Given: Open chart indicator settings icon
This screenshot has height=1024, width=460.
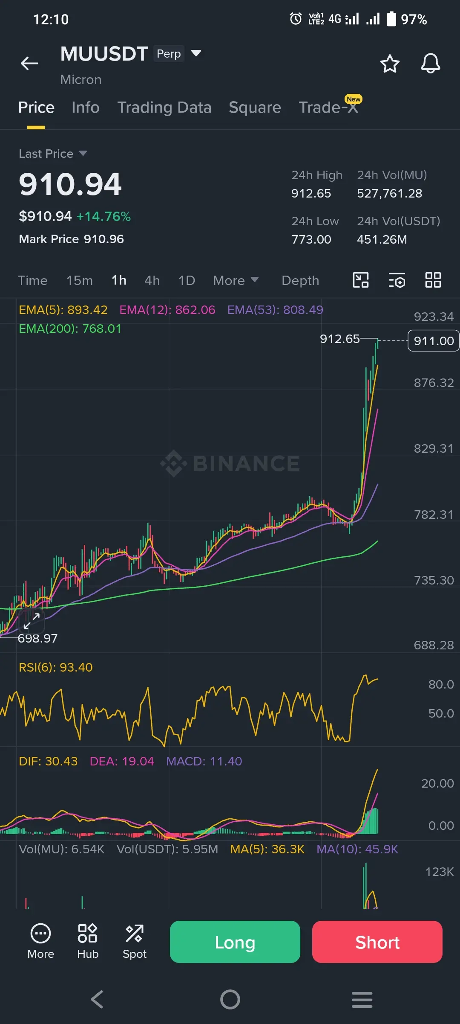Looking at the screenshot, I should 397,280.
